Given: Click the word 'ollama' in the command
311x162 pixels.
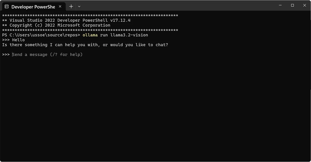Looking at the screenshot, I should point(90,35).
